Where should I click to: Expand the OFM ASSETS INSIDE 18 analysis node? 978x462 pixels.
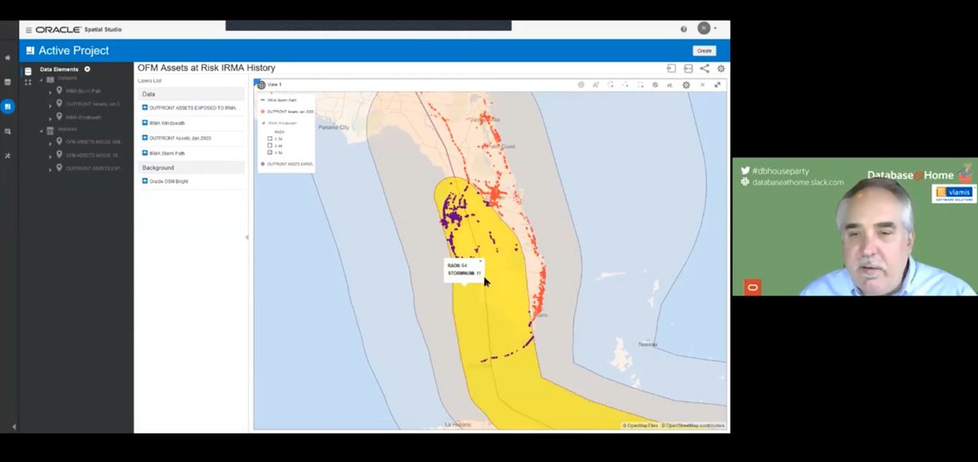(50, 156)
